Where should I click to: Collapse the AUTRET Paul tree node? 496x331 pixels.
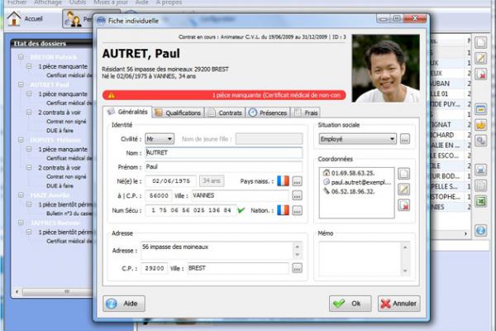[20, 84]
